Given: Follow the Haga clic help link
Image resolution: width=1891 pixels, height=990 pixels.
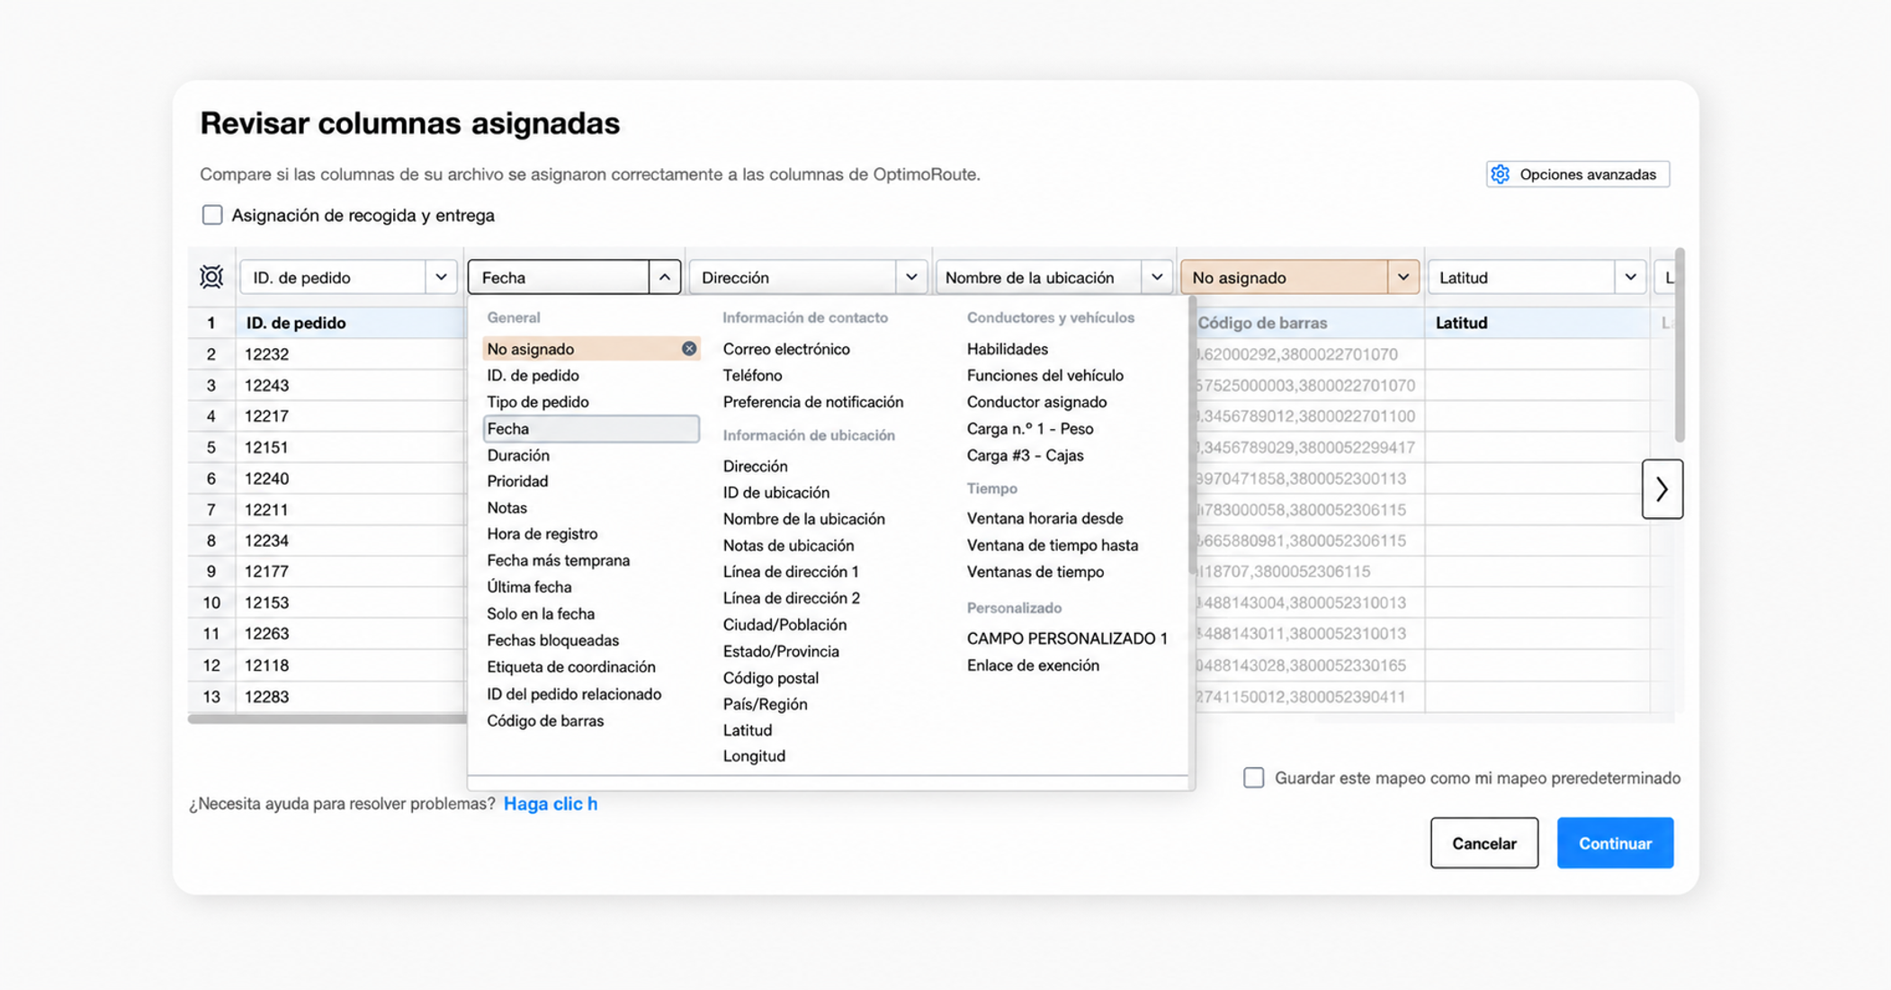Looking at the screenshot, I should coord(551,804).
